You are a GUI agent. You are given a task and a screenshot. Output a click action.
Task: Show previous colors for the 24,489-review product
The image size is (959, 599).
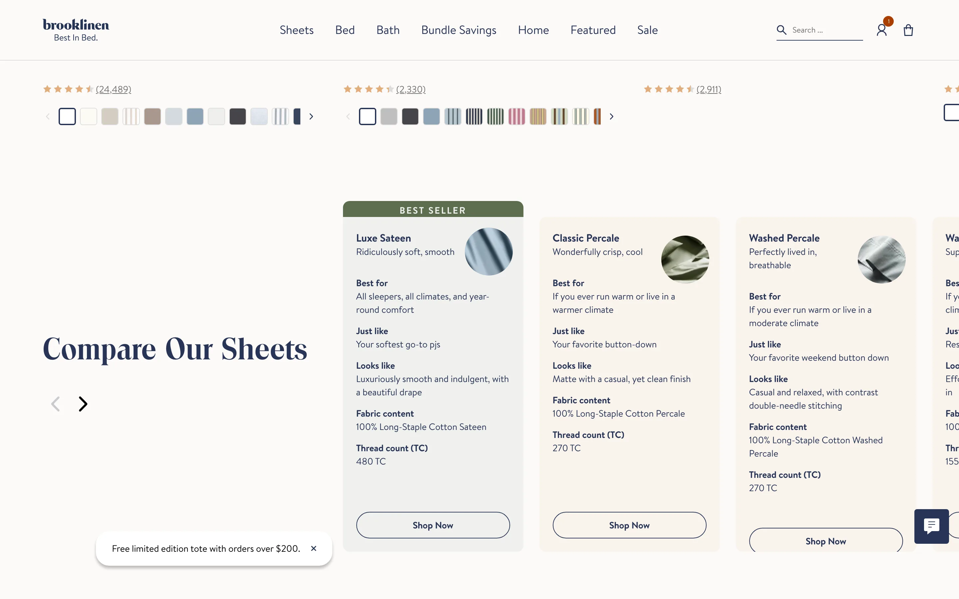48,116
